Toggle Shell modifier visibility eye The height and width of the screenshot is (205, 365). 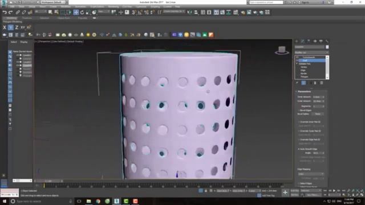click(x=297, y=60)
